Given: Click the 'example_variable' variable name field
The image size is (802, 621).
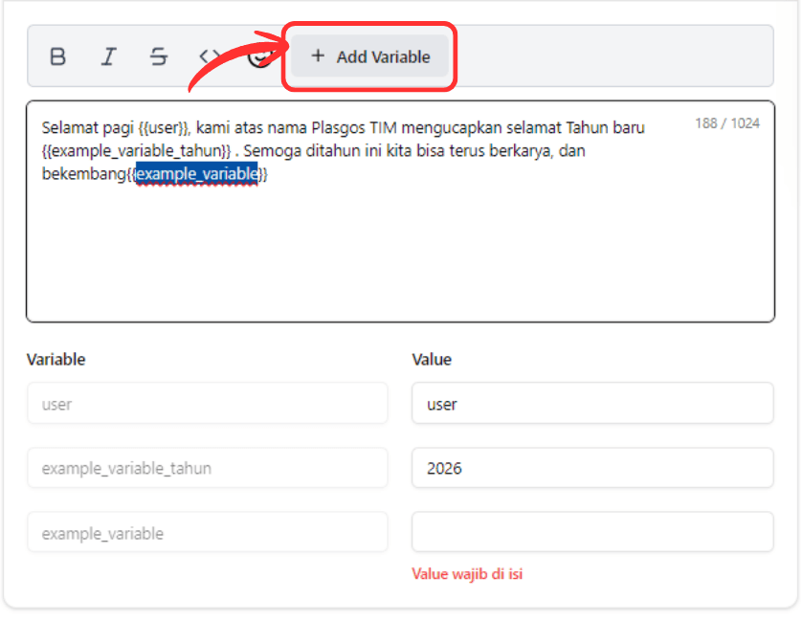Looking at the screenshot, I should click(x=207, y=532).
